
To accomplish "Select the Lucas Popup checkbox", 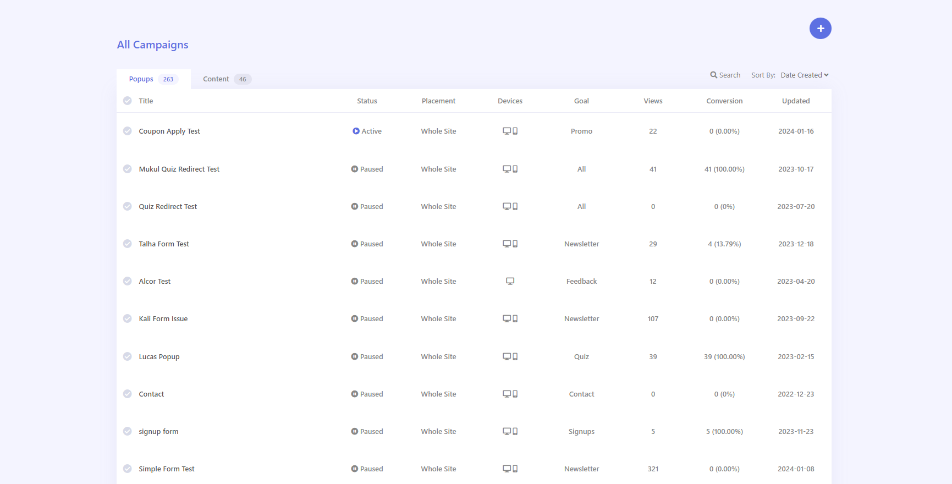I will tap(127, 356).
